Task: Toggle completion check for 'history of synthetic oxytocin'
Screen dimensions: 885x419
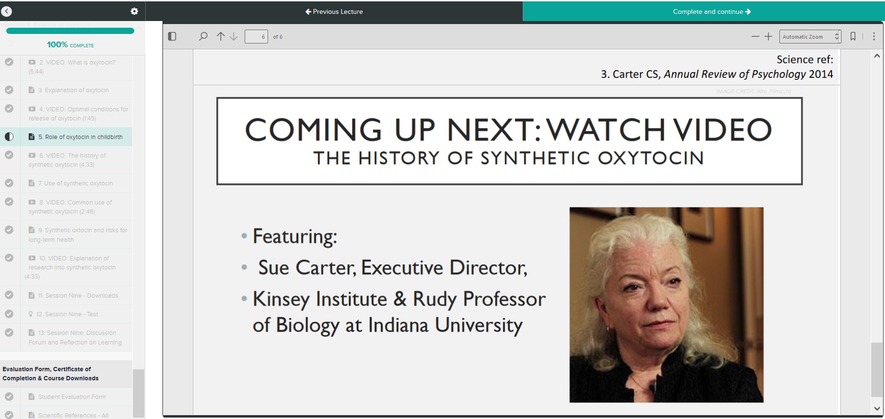Action: 9,155
